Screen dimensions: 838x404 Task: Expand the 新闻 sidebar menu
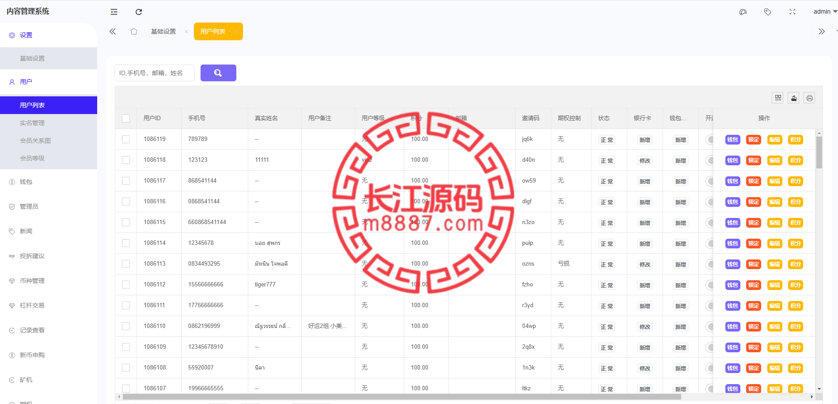click(49, 231)
